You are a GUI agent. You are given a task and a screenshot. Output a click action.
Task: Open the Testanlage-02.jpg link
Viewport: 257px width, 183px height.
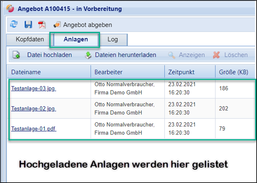34,109
